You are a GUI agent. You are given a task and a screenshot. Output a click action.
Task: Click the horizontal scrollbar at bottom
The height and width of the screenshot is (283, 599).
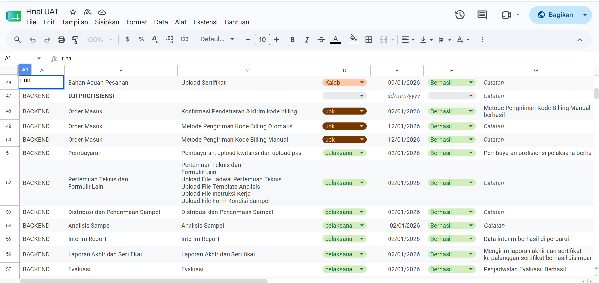pos(144,281)
